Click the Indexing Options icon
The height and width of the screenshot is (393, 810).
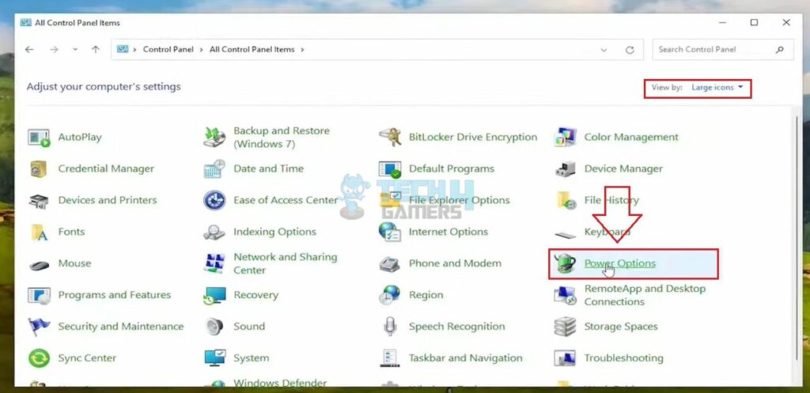(214, 232)
